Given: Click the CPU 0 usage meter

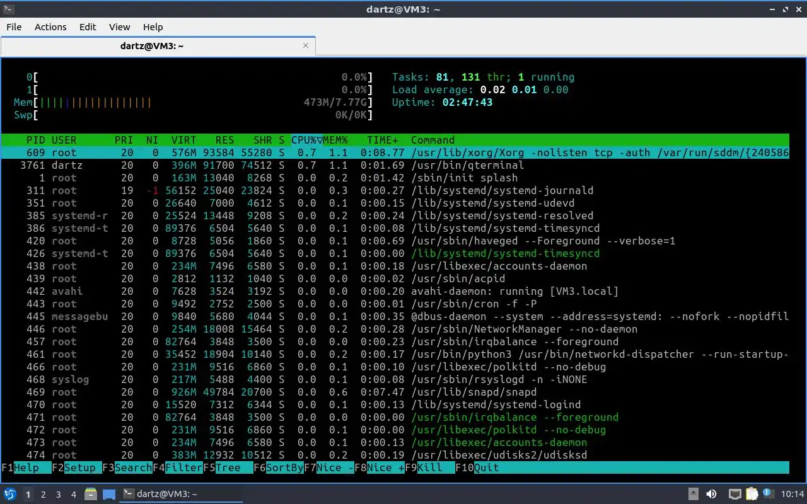Looking at the screenshot, I should click(199, 77).
